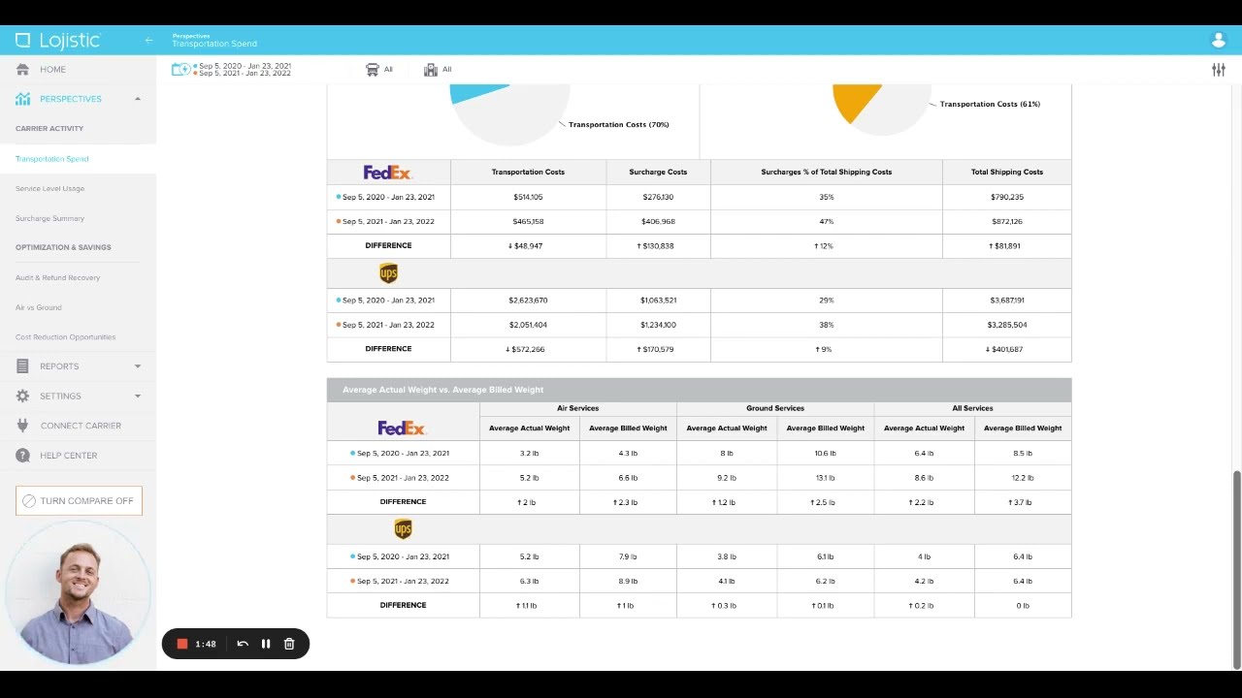
Task: Stop the recording with the red square
Action: [x=181, y=644]
